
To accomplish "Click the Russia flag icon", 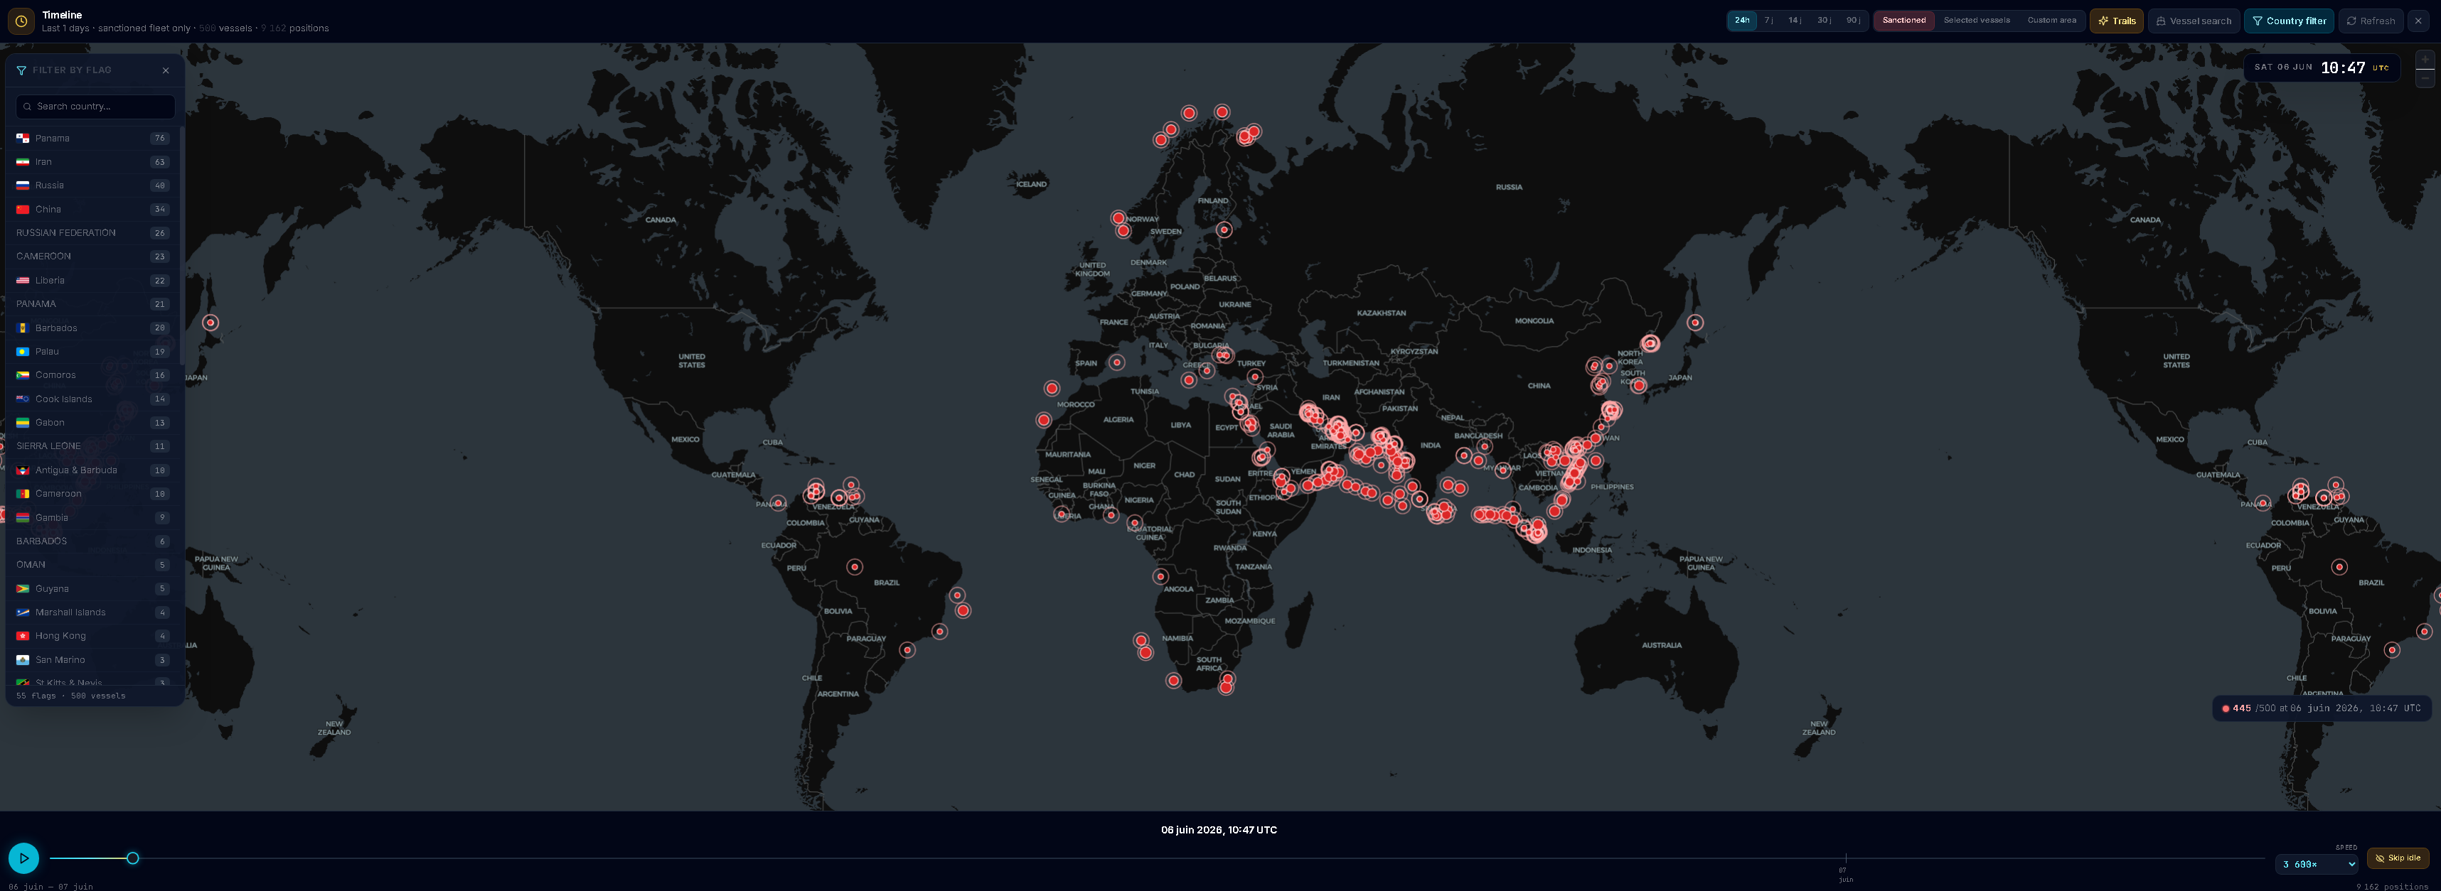I will click(x=23, y=185).
